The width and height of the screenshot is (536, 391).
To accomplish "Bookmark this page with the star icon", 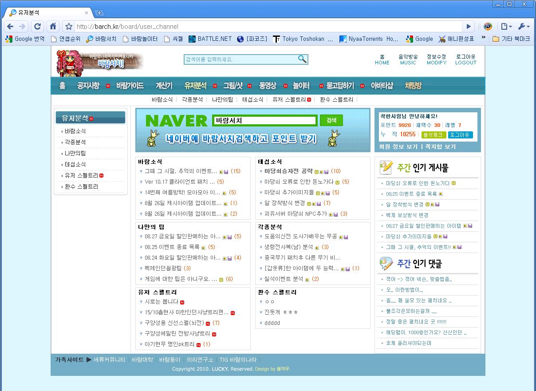I will click(x=69, y=27).
